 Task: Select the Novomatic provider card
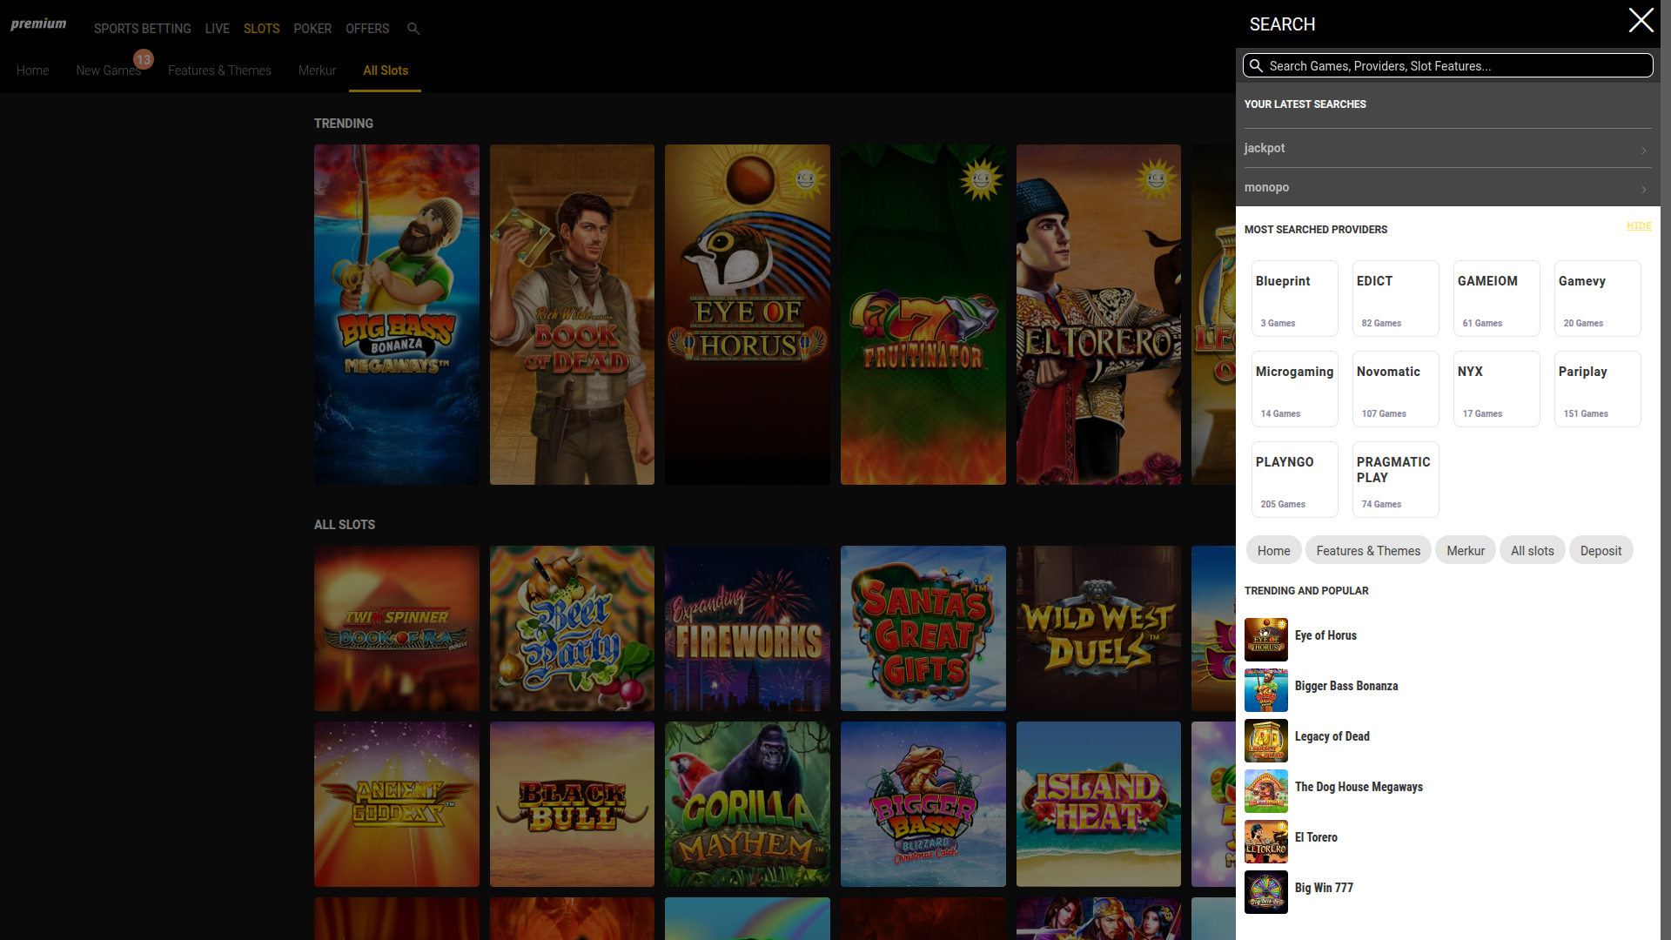coord(1395,388)
